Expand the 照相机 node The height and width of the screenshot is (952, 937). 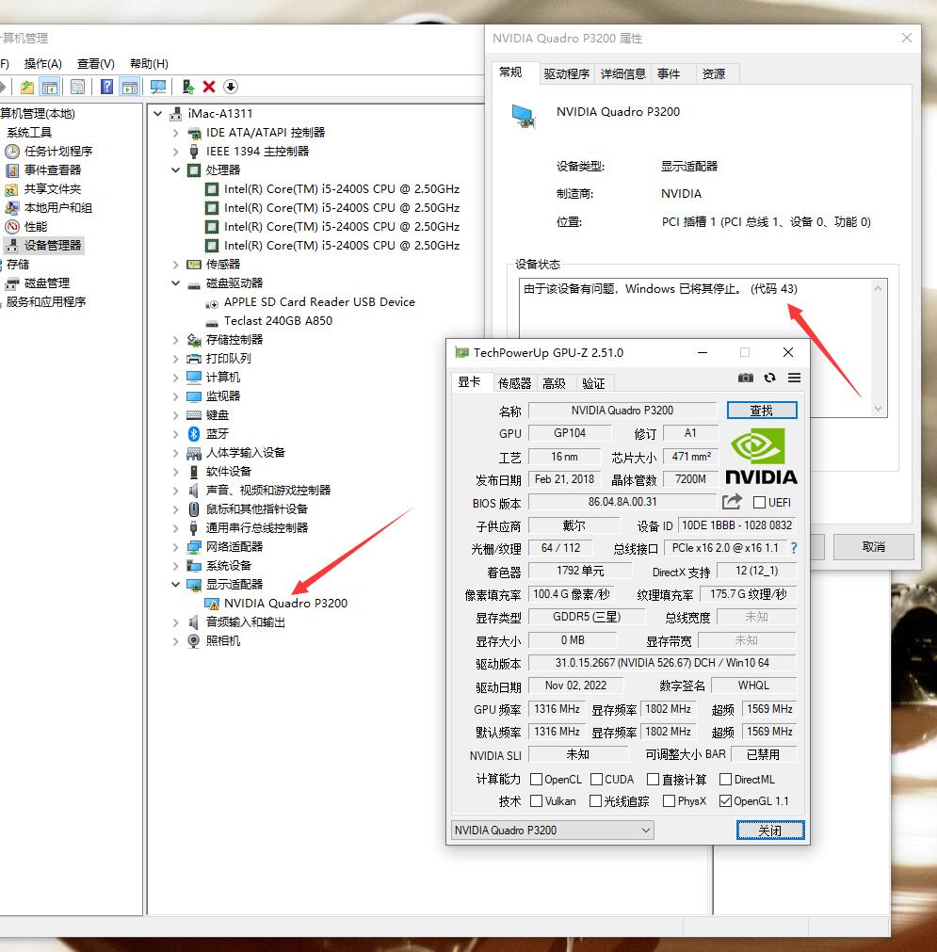[175, 641]
